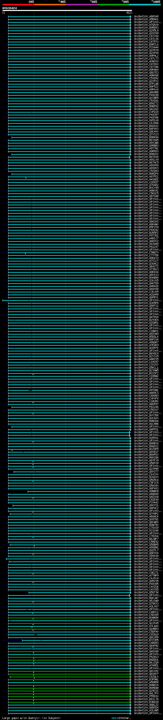Open hit UniRef100_P49198
The height and width of the screenshot is (720, 163).
[x=146, y=95]
